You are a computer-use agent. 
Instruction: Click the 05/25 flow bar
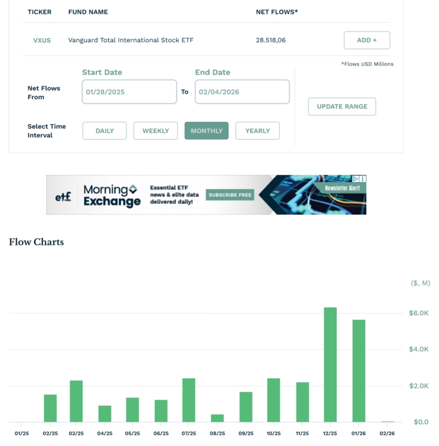coord(132,410)
